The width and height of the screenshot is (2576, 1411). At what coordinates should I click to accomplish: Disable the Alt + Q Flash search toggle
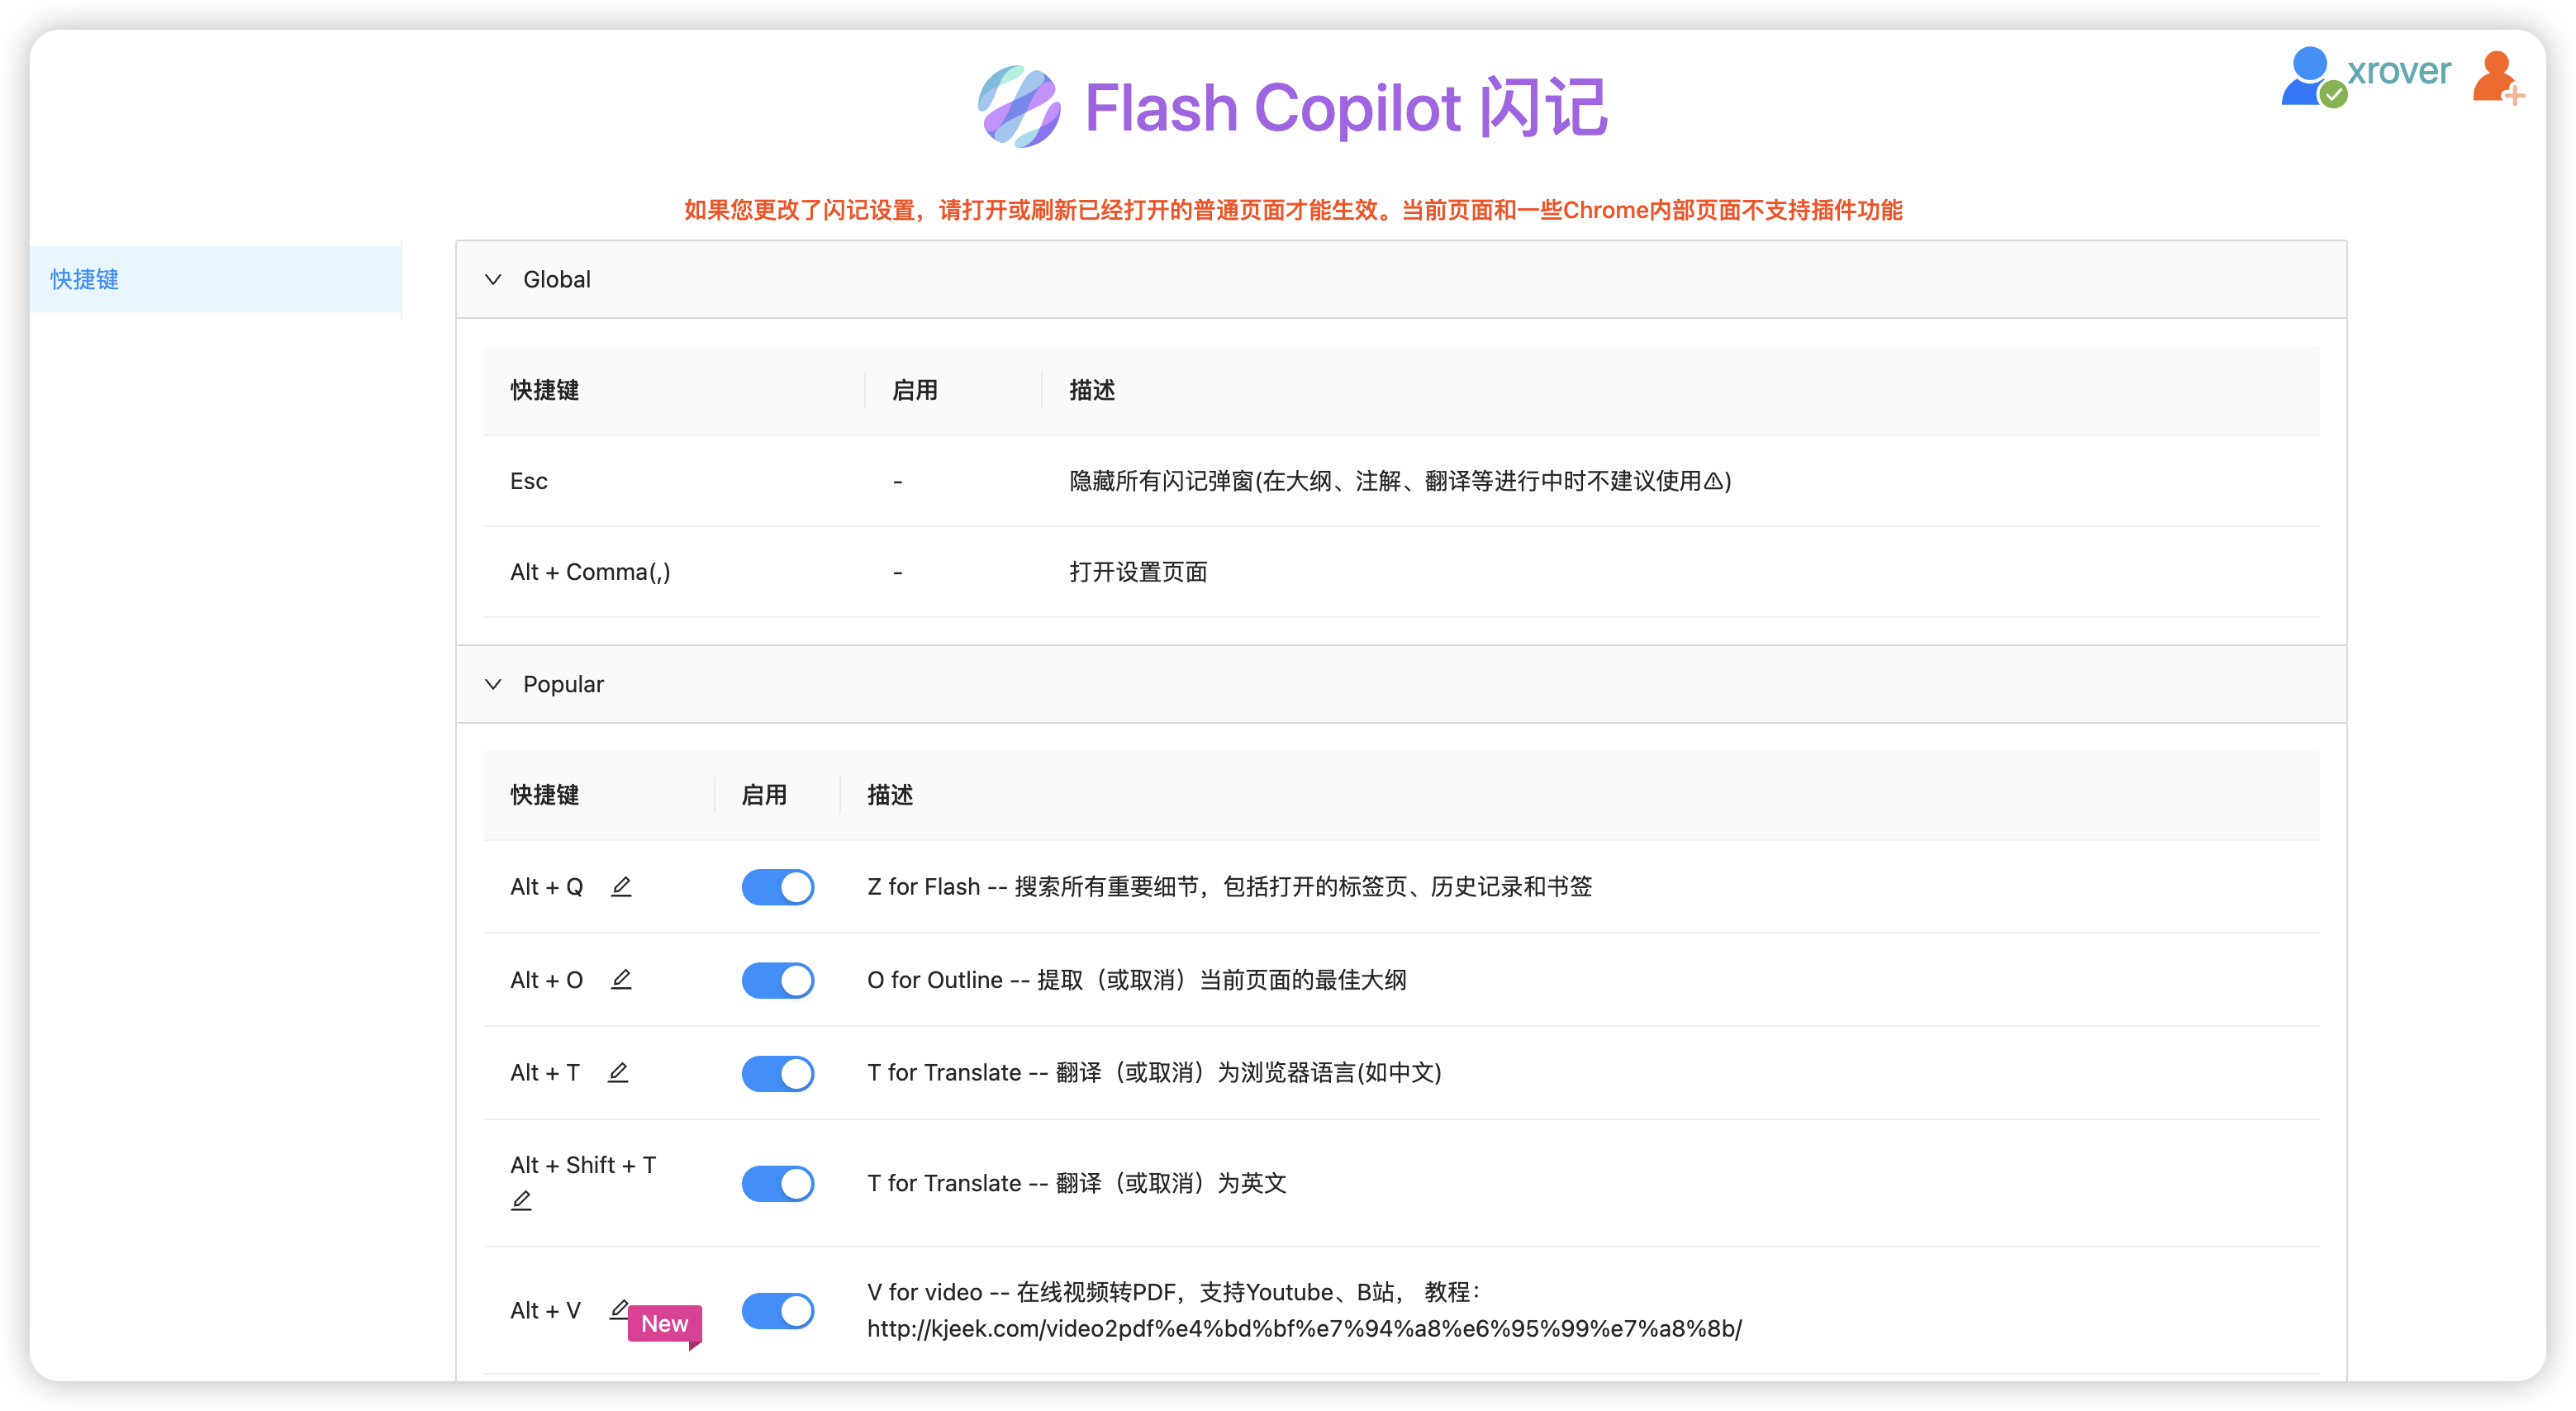[x=777, y=887]
